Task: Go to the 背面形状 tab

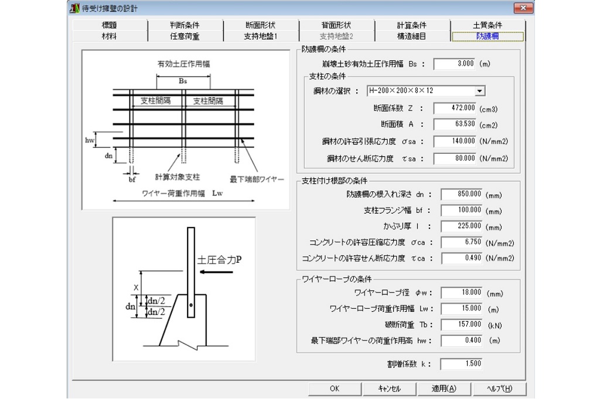Action: [x=336, y=25]
